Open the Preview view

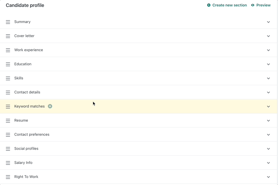tap(263, 5)
